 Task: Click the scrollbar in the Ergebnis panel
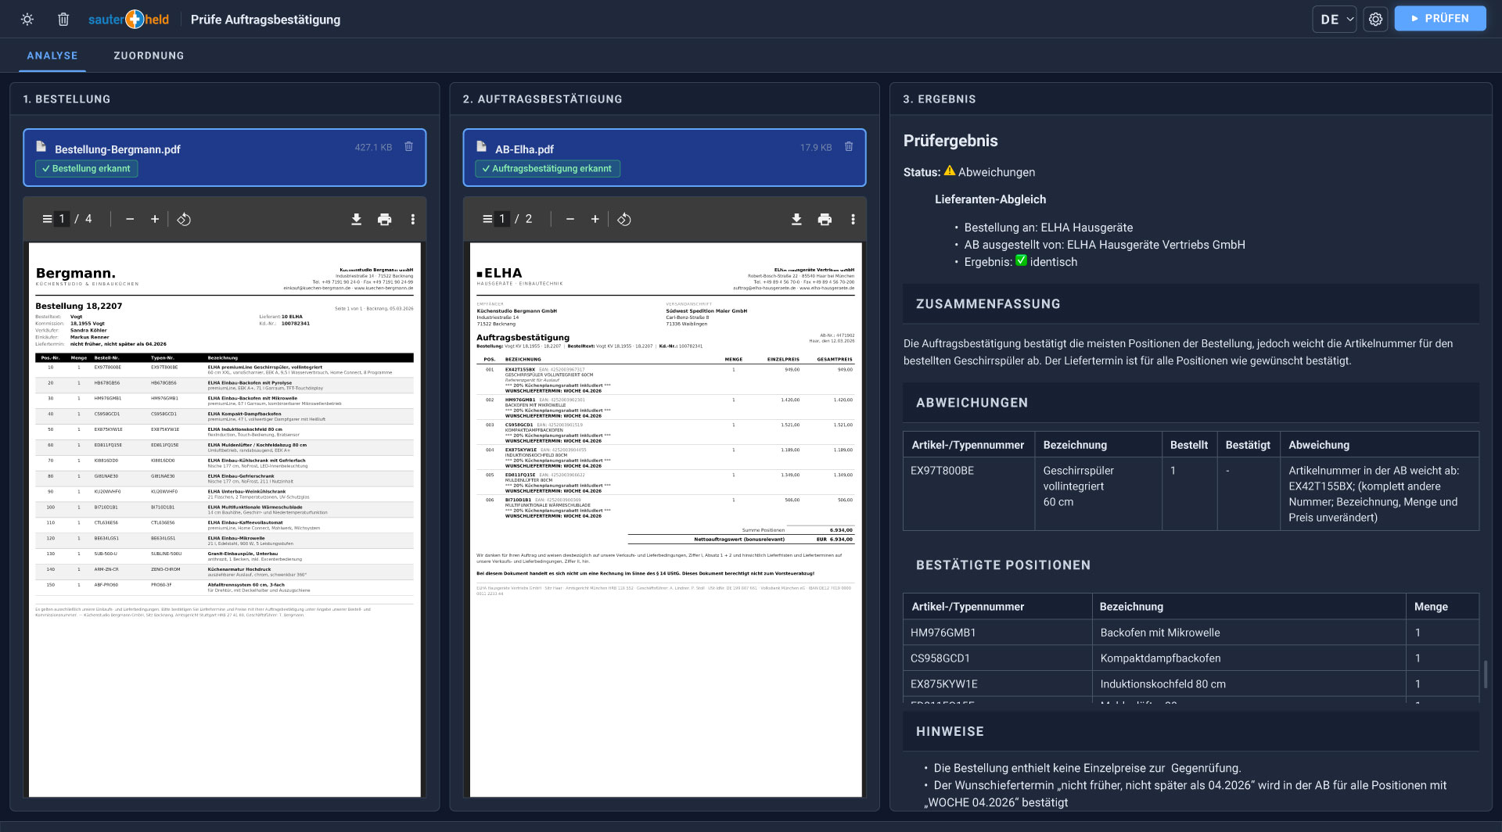click(x=1486, y=674)
